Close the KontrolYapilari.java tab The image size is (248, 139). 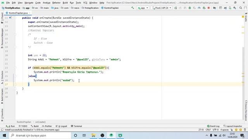pyautogui.click(x=29, y=13)
